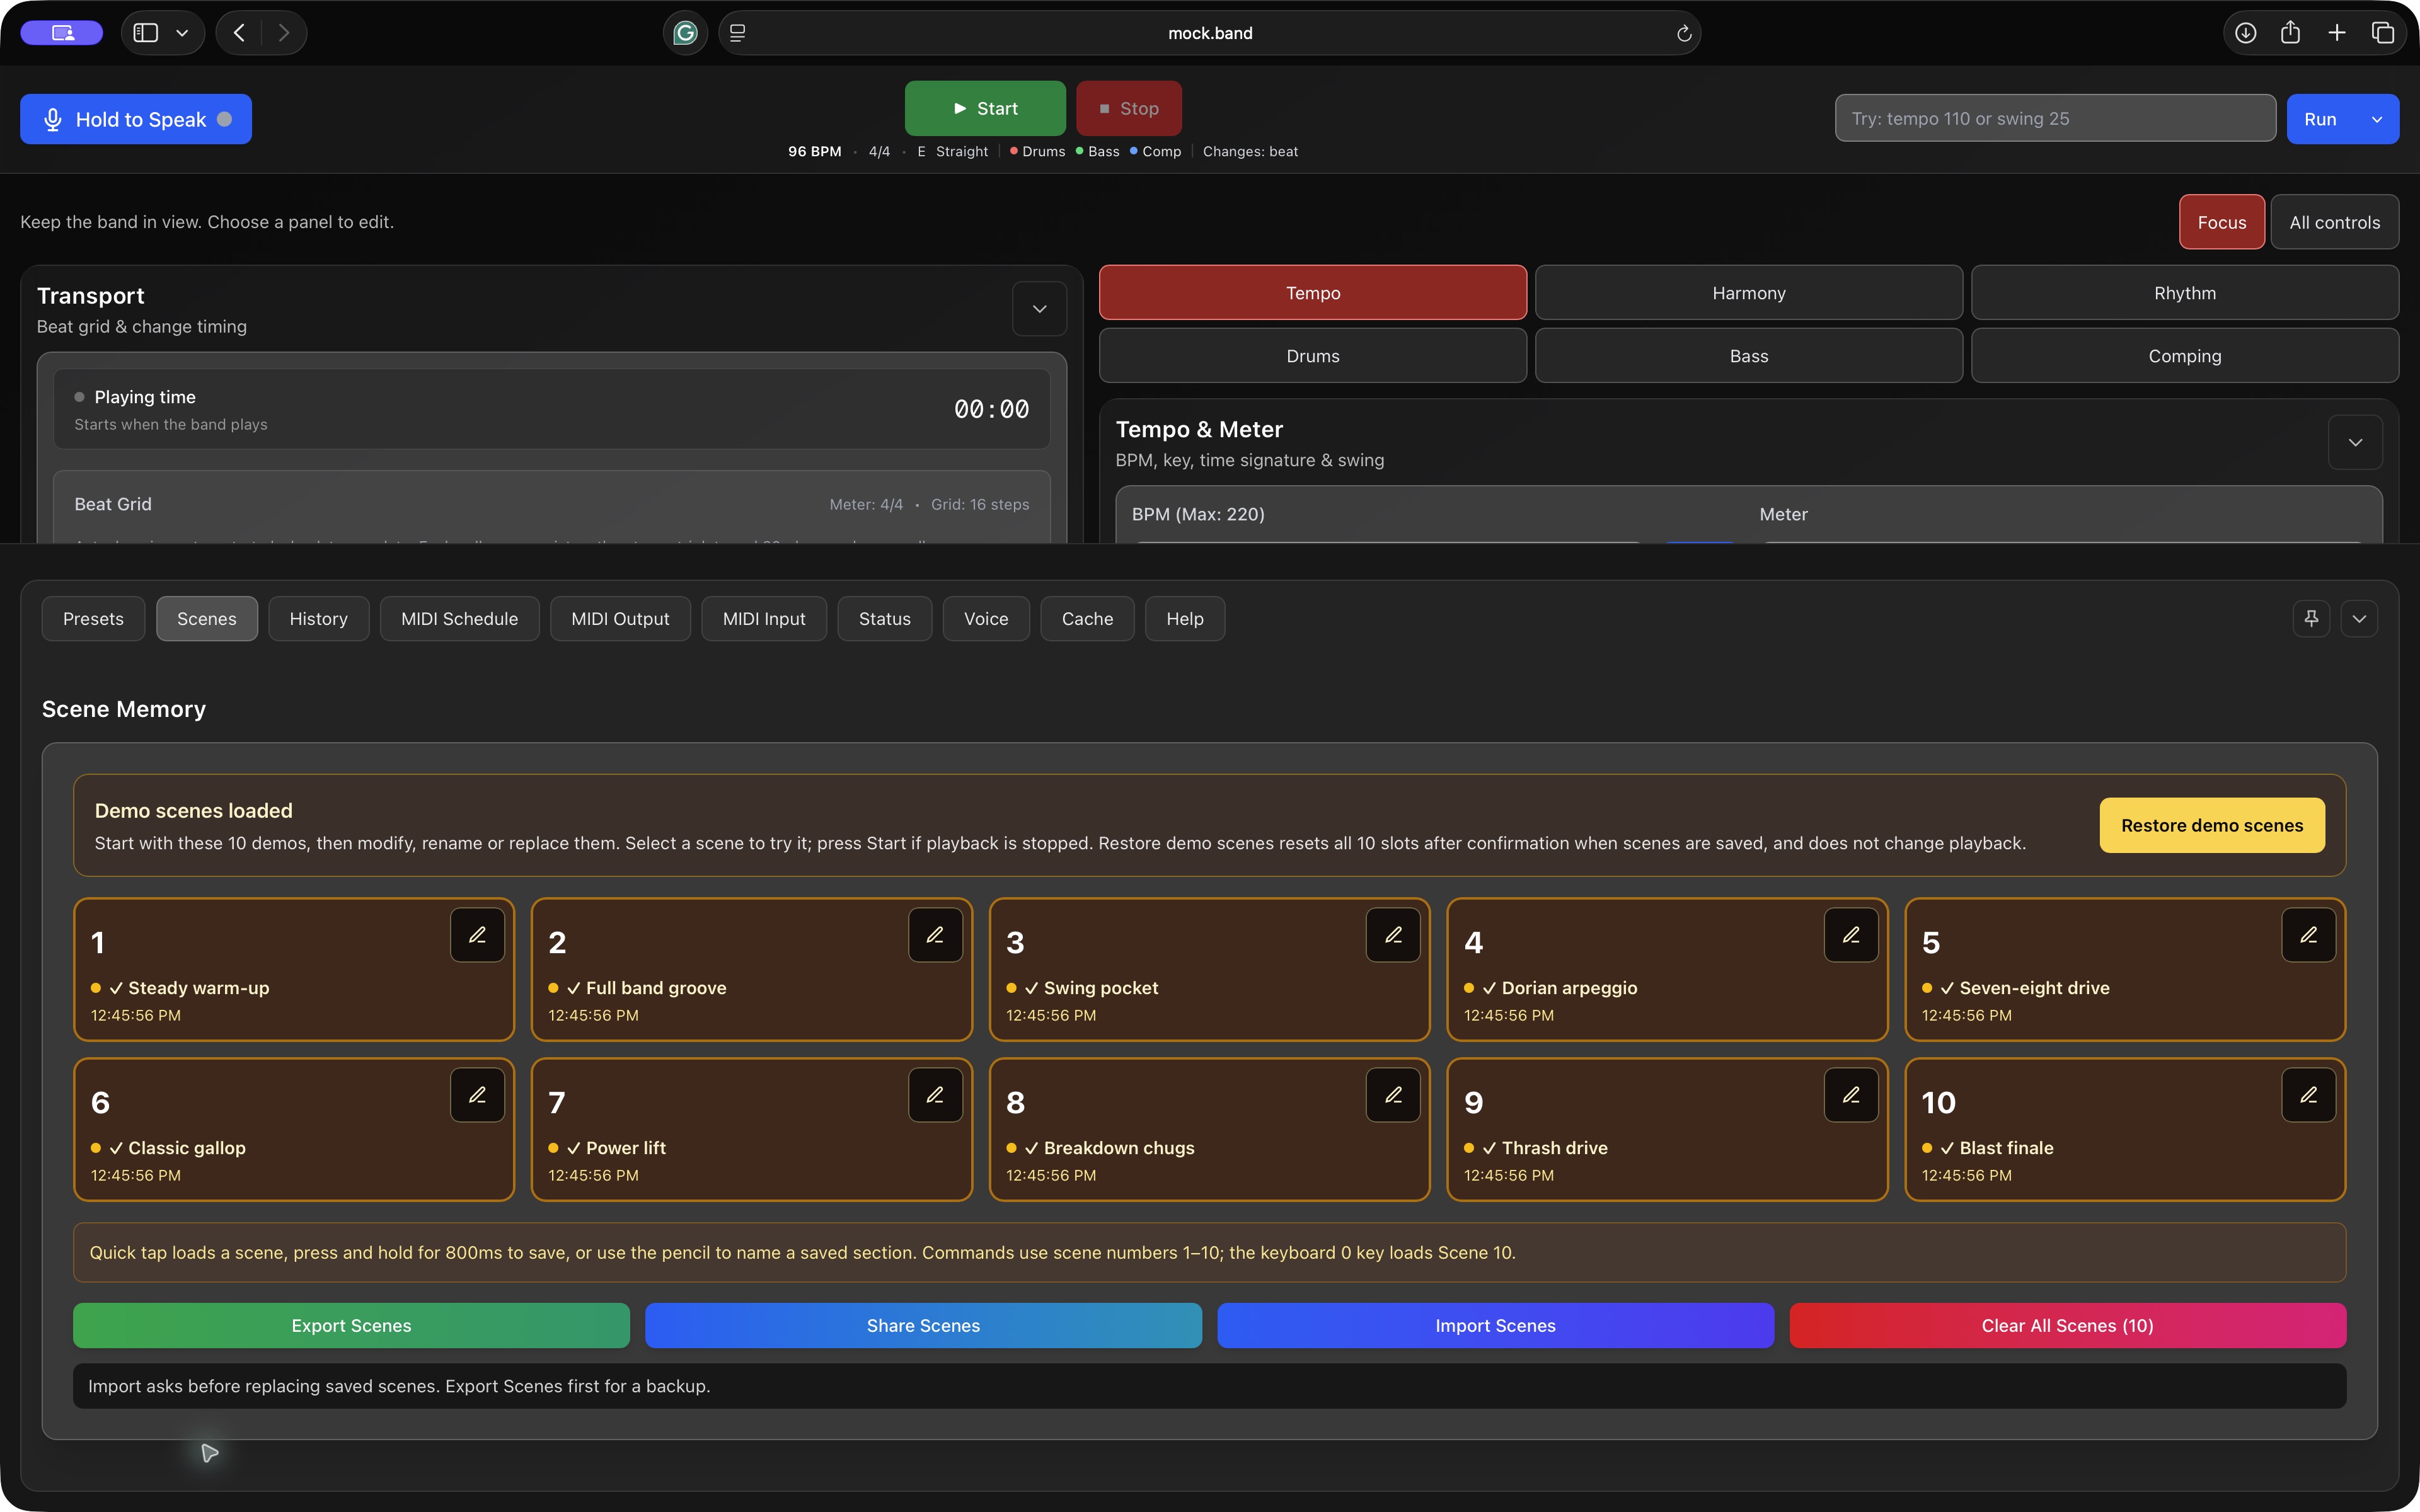Click pencil icon on Blast finale card
The image size is (2420, 1512).
(x=2309, y=1095)
